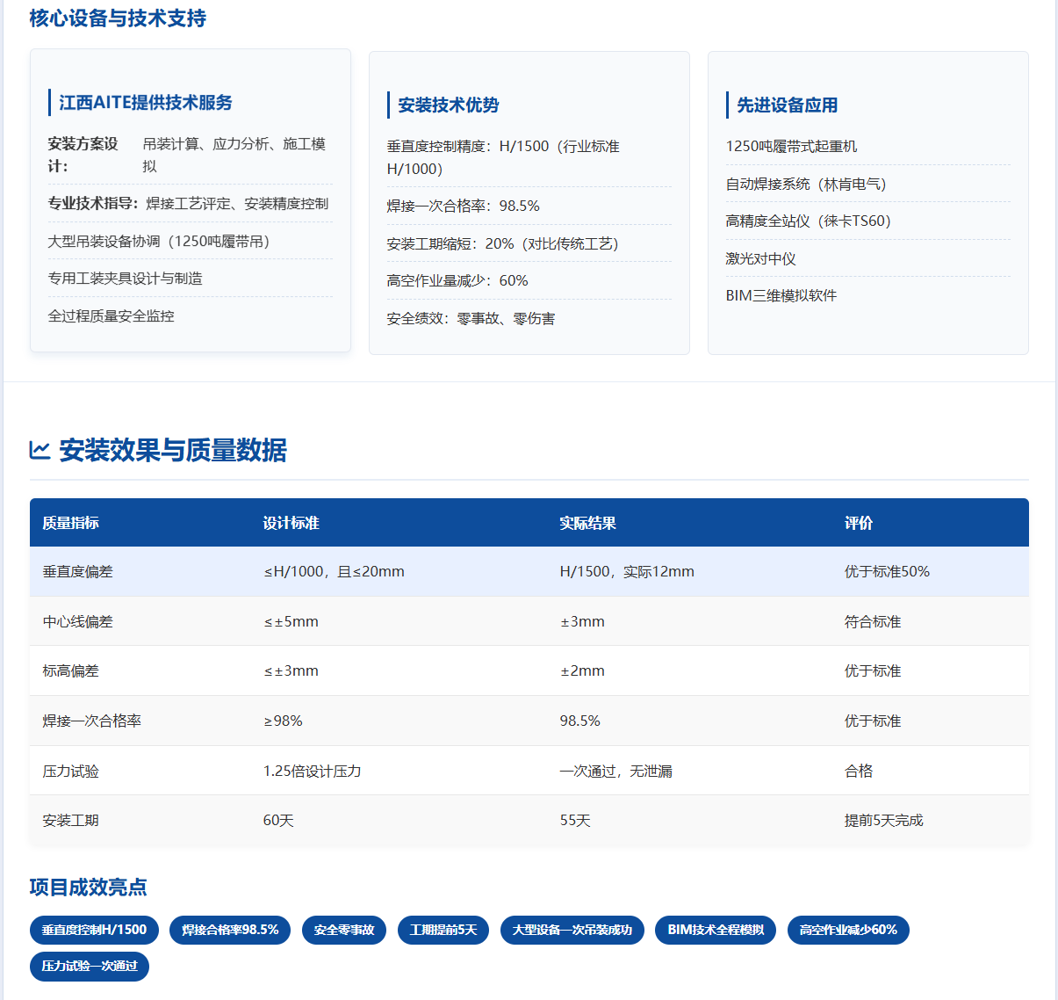Click the 大型设备一次吊装成功 tag

click(x=572, y=930)
